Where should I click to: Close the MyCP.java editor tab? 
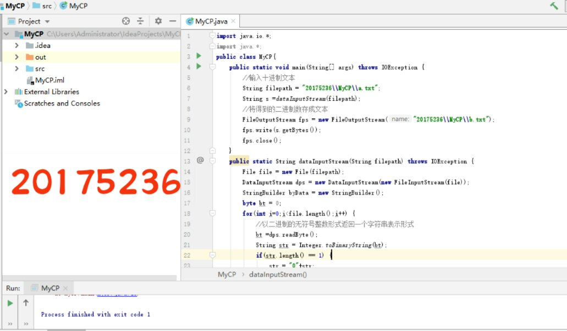(233, 21)
